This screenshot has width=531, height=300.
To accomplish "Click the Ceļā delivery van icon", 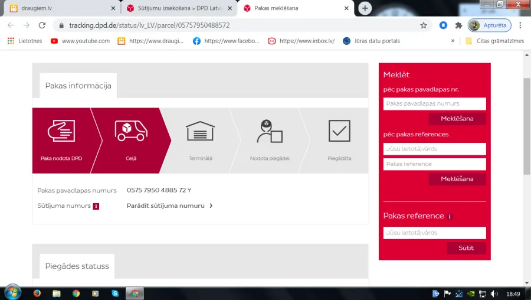I will click(131, 131).
